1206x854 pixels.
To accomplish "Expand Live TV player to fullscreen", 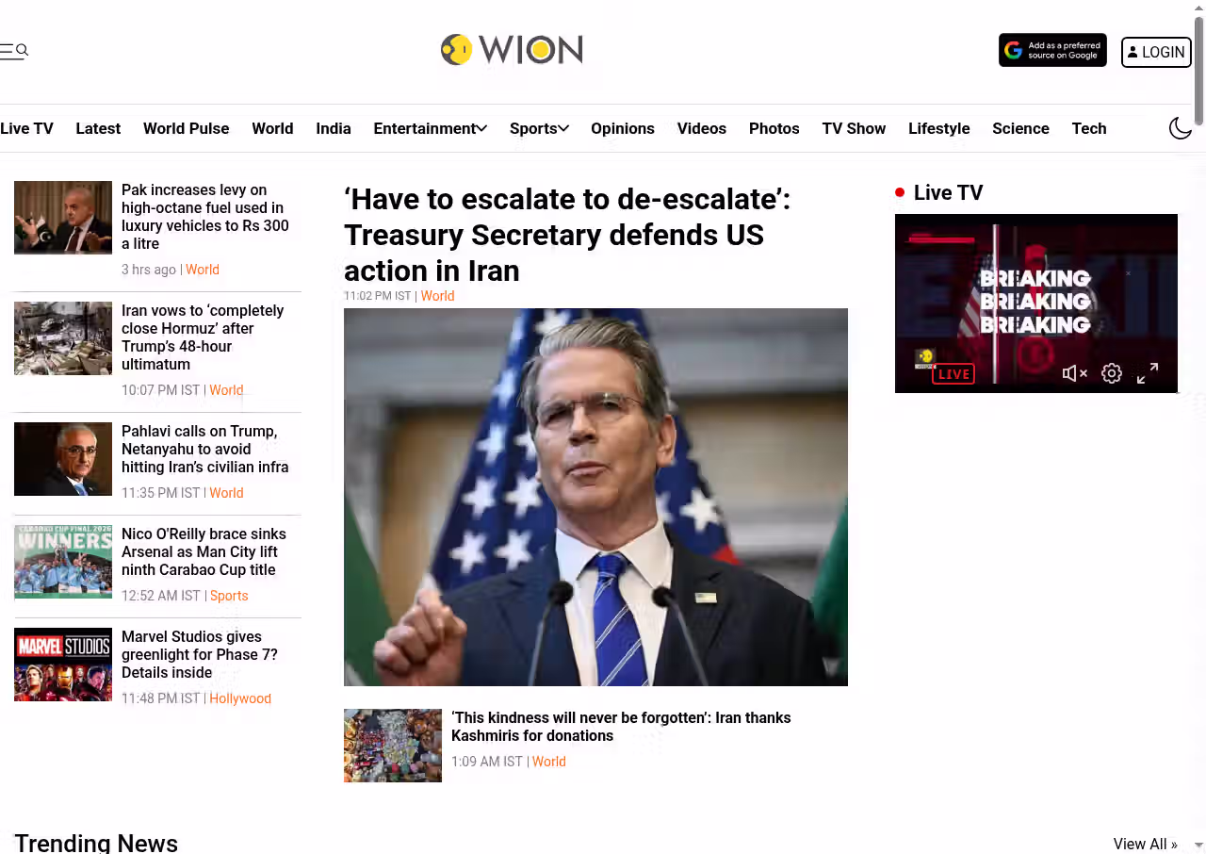I will (1148, 373).
